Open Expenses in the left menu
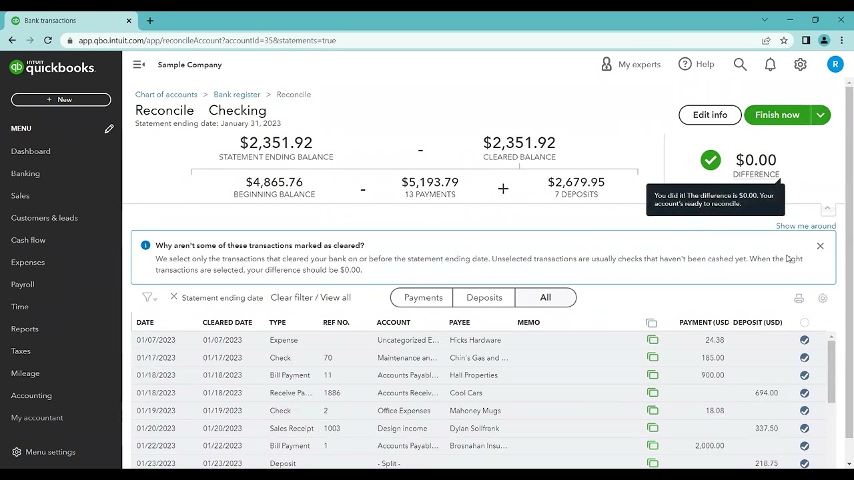854x480 pixels. (28, 262)
